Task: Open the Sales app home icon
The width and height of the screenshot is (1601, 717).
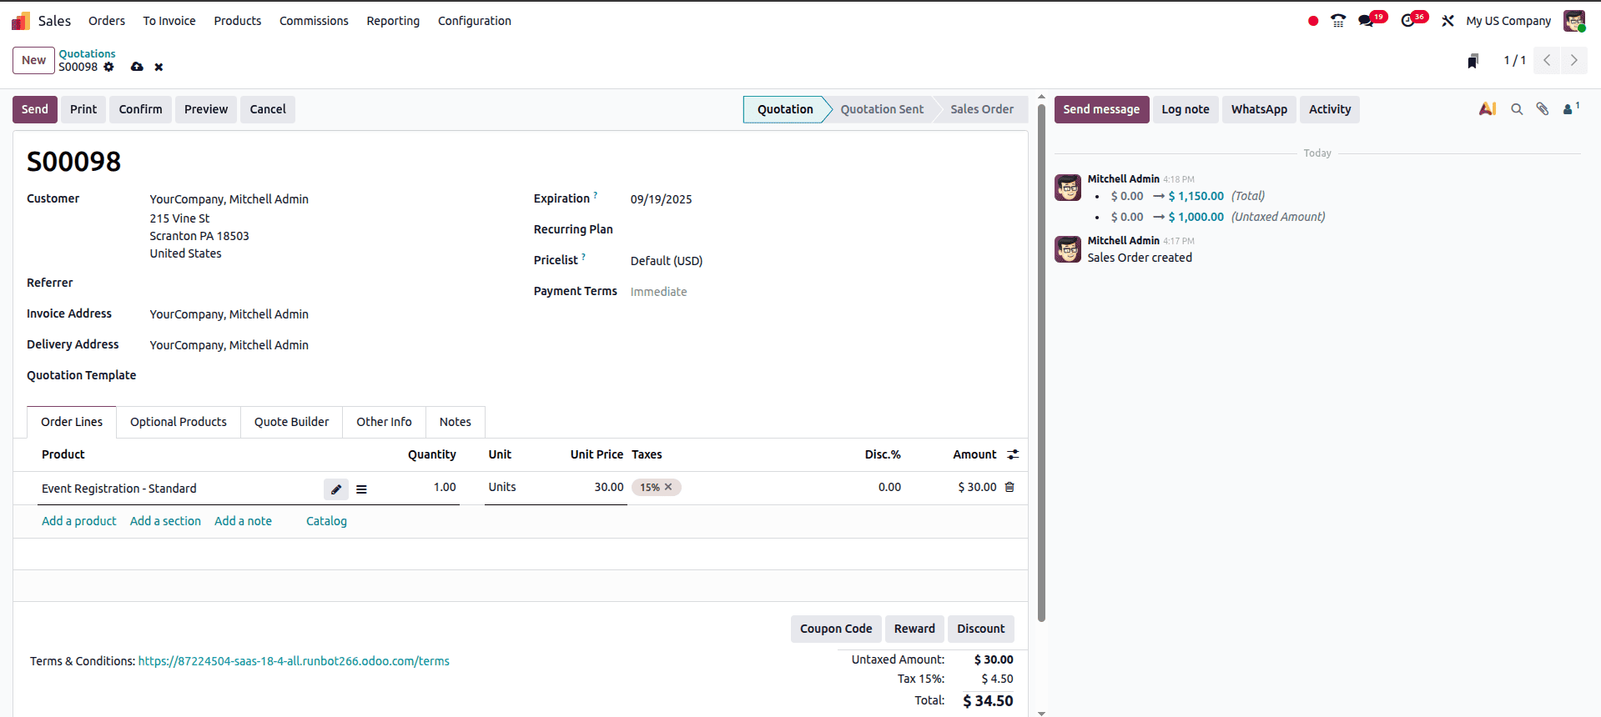Action: (x=20, y=21)
